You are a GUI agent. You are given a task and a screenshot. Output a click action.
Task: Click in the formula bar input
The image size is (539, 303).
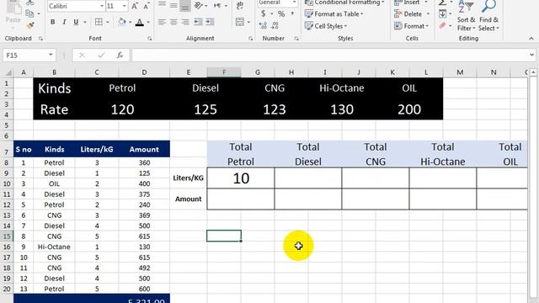(x=330, y=56)
